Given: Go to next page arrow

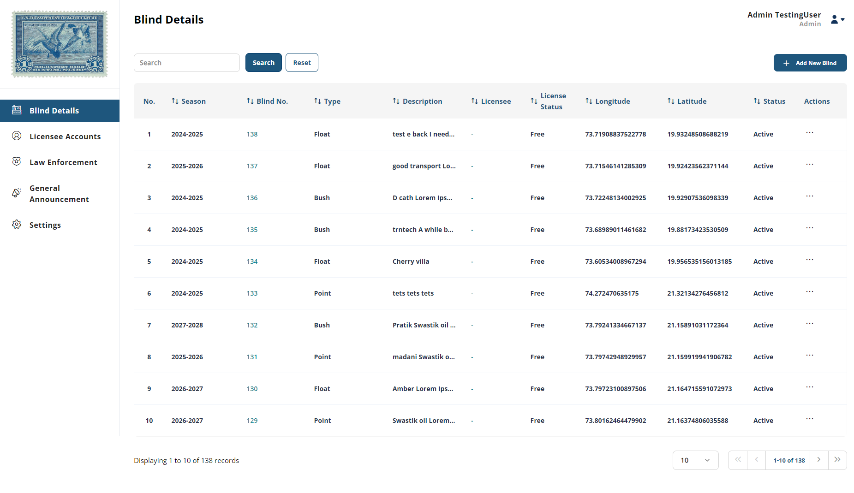Looking at the screenshot, I should point(819,460).
